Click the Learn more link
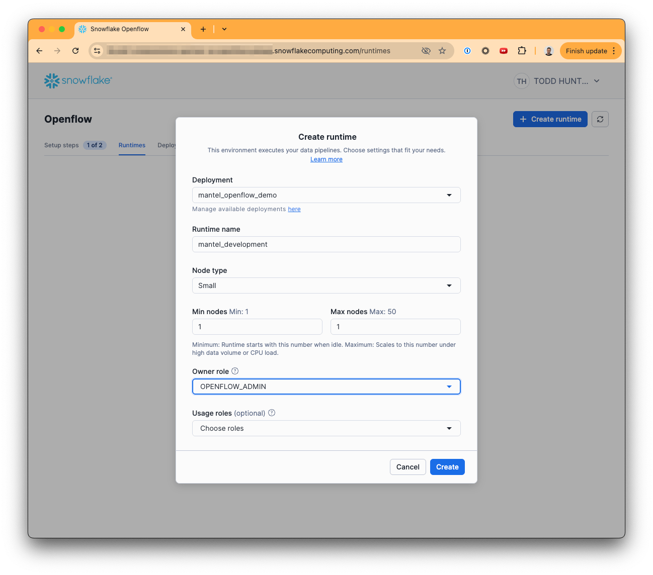This screenshot has height=575, width=653. [x=326, y=159]
